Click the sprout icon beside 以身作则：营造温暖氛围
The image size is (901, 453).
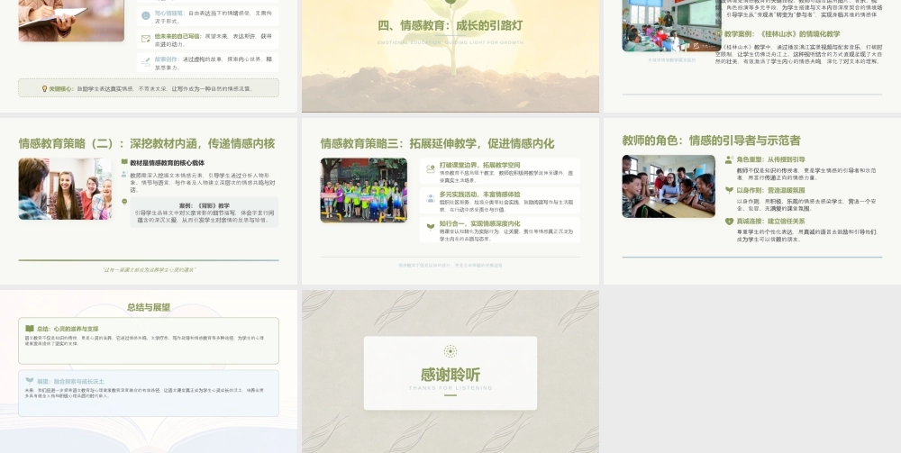tap(729, 190)
